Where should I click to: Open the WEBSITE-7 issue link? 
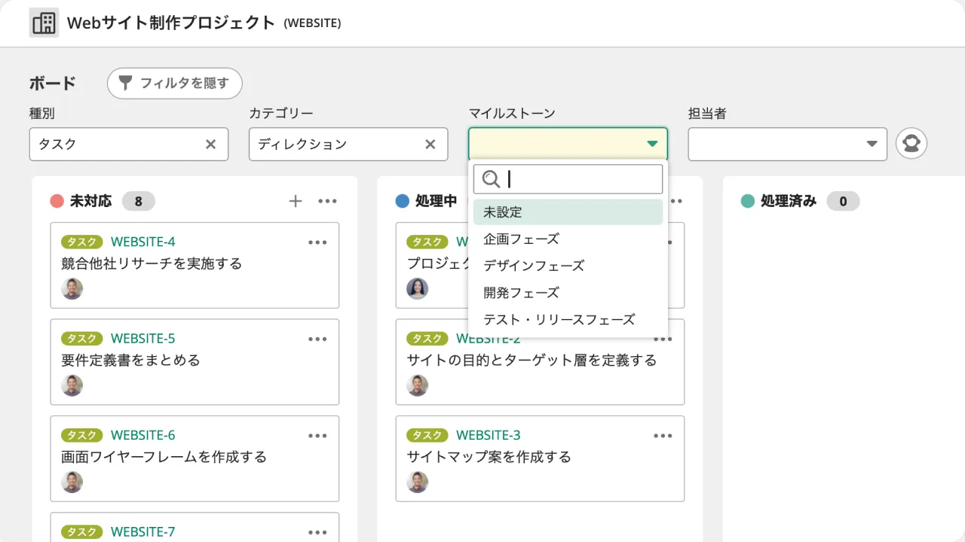coord(143,531)
